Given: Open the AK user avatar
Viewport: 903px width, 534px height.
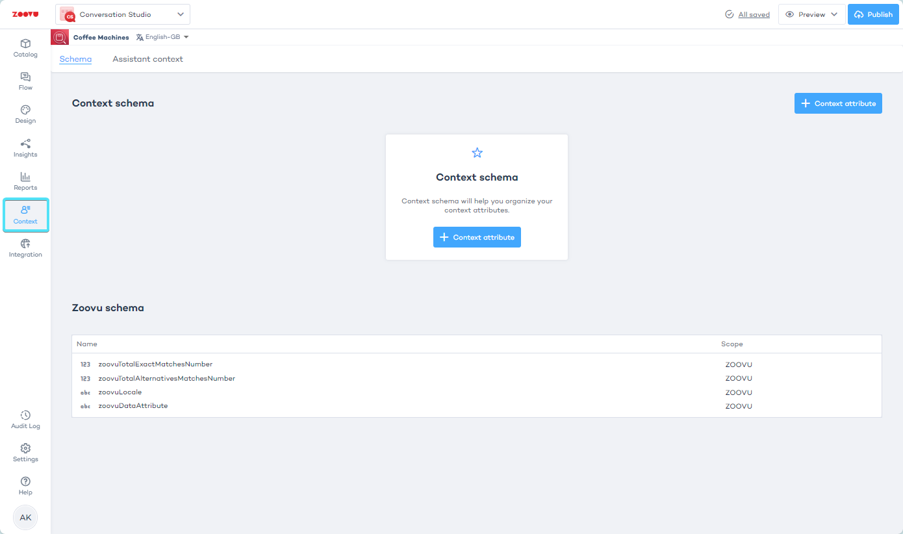Looking at the screenshot, I should tap(25, 518).
